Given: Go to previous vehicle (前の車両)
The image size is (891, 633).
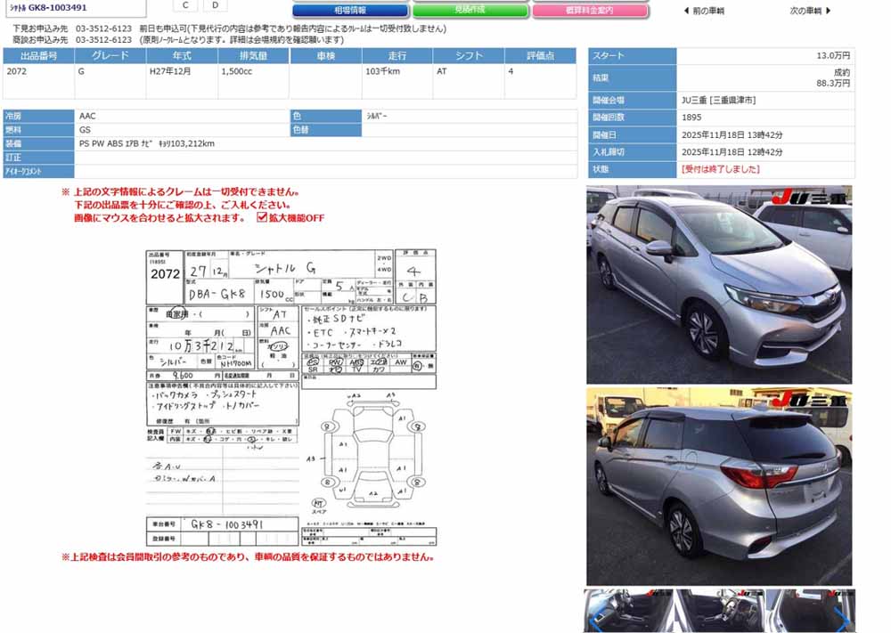Looking at the screenshot, I should [703, 11].
